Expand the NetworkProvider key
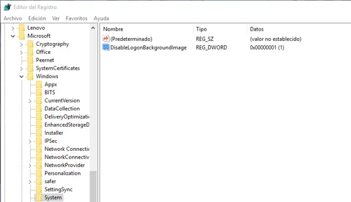The width and height of the screenshot is (351, 202). click(x=30, y=165)
